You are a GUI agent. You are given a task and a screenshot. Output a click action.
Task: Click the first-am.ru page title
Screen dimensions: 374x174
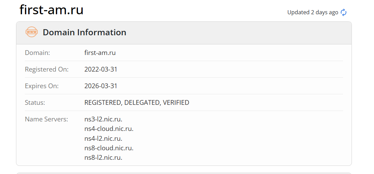[x=51, y=10]
